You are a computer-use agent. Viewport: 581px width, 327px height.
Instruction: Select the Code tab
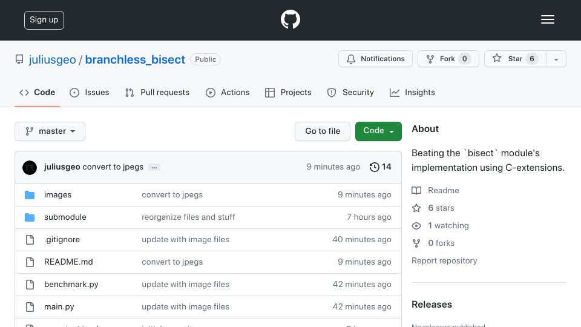click(37, 92)
